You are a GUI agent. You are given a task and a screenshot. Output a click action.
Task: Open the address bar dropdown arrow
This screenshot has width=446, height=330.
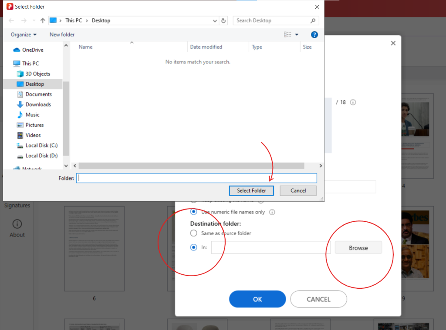[214, 20]
